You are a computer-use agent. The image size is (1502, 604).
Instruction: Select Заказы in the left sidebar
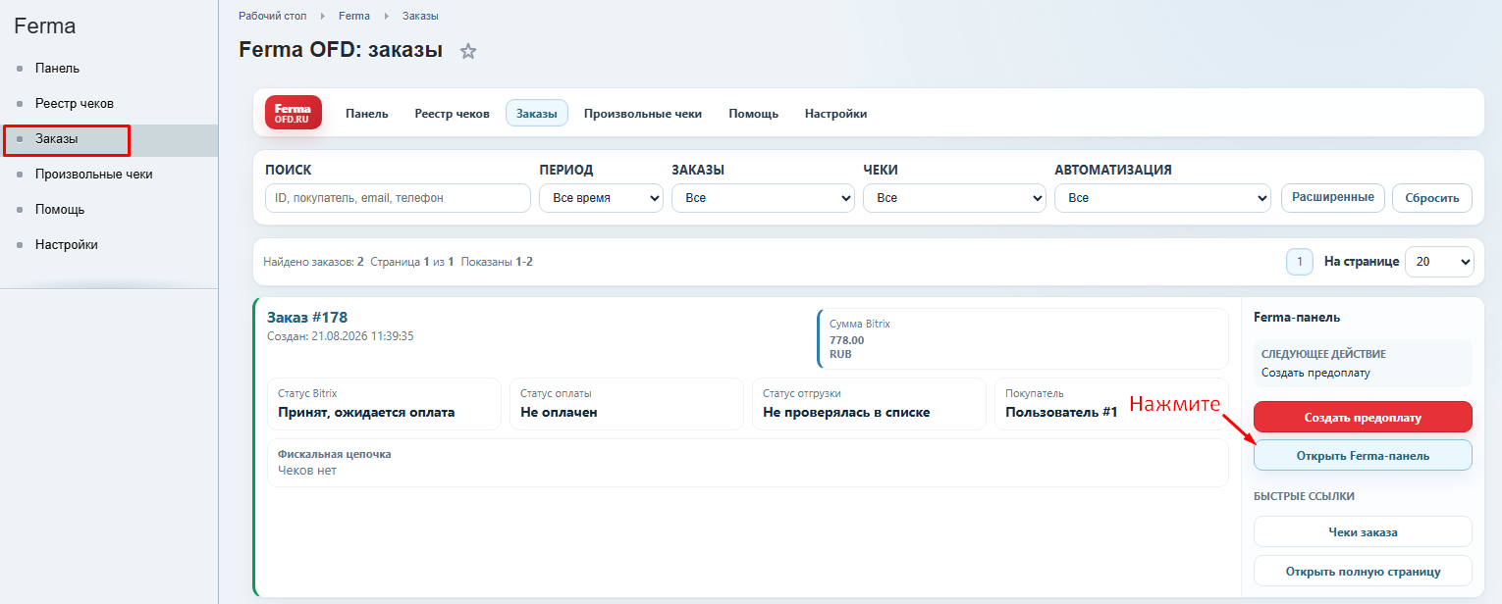(x=56, y=139)
